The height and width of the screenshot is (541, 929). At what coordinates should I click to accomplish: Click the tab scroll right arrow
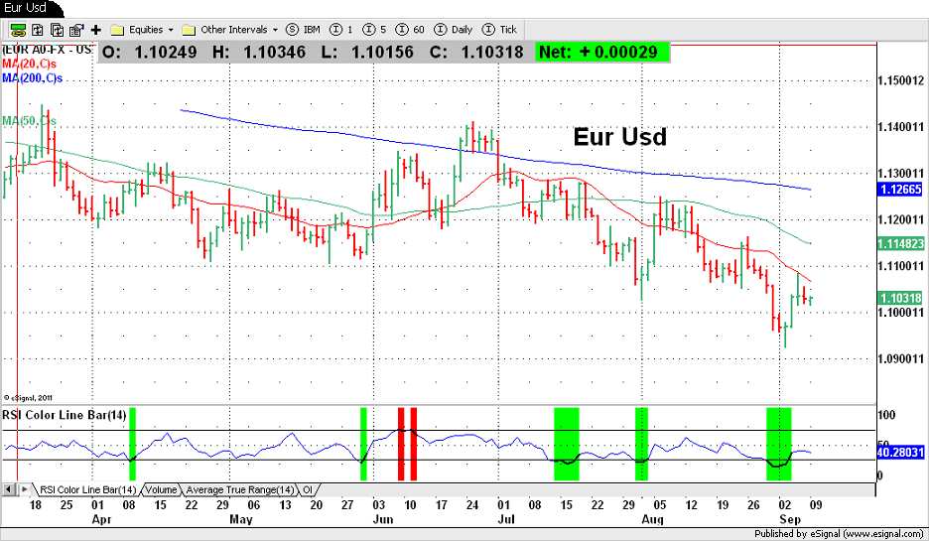[x=24, y=489]
